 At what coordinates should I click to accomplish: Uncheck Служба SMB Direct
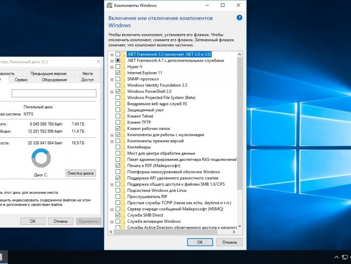[x=118, y=215]
